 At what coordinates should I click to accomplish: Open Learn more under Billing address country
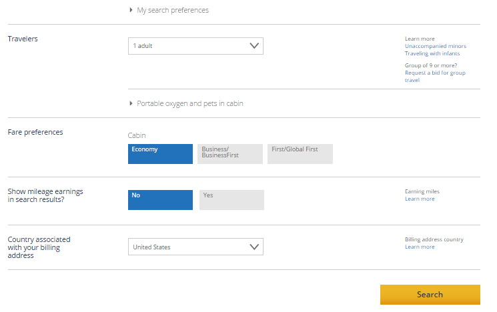click(420, 247)
